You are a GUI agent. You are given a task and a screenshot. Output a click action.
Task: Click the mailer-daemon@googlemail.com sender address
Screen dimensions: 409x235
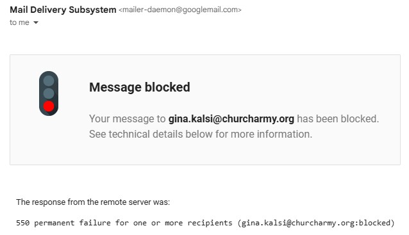180,10
